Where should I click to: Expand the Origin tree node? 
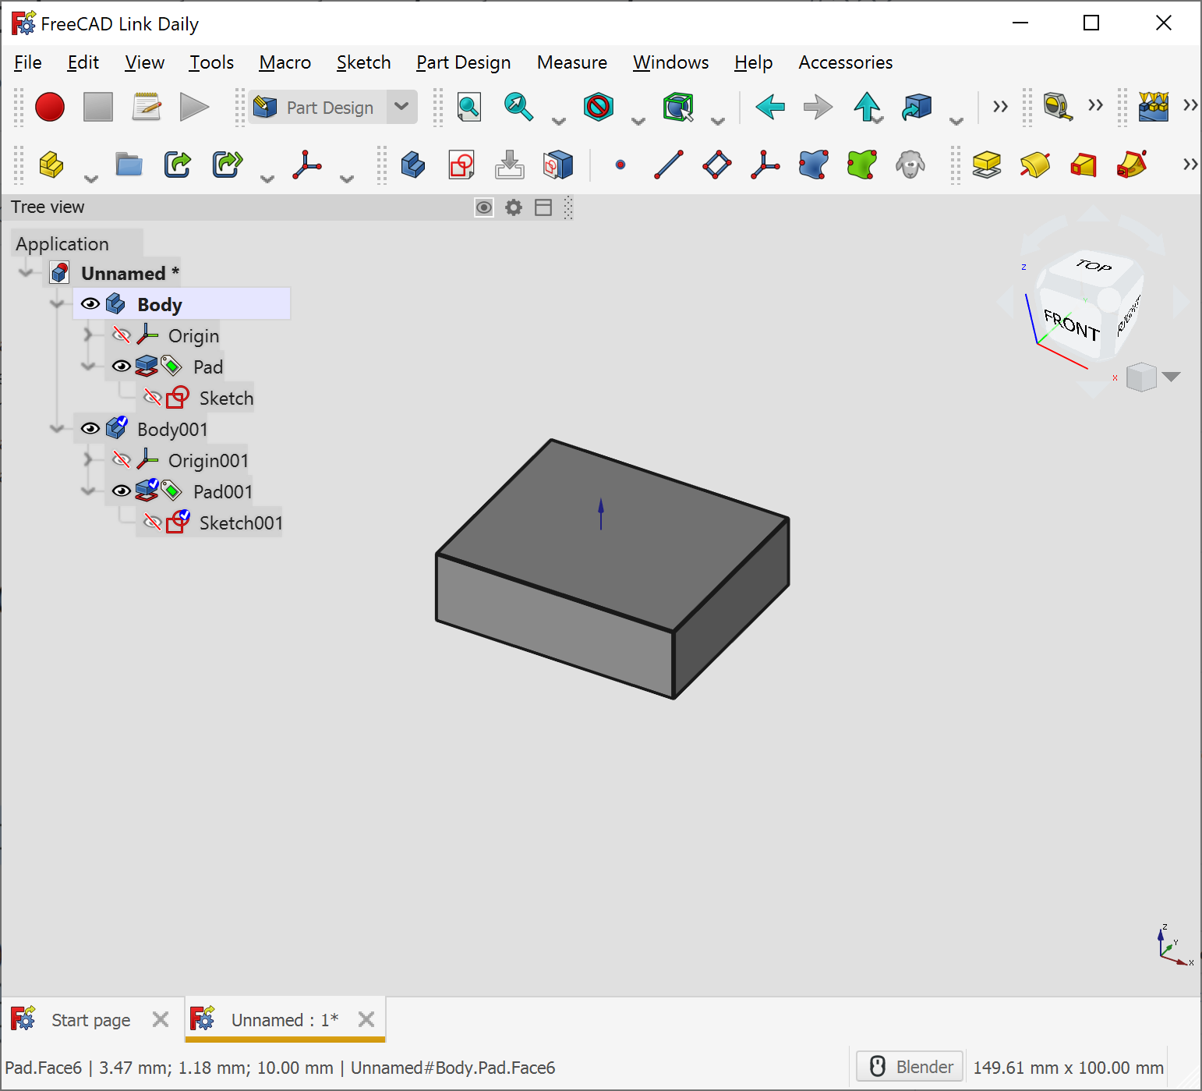tap(89, 335)
